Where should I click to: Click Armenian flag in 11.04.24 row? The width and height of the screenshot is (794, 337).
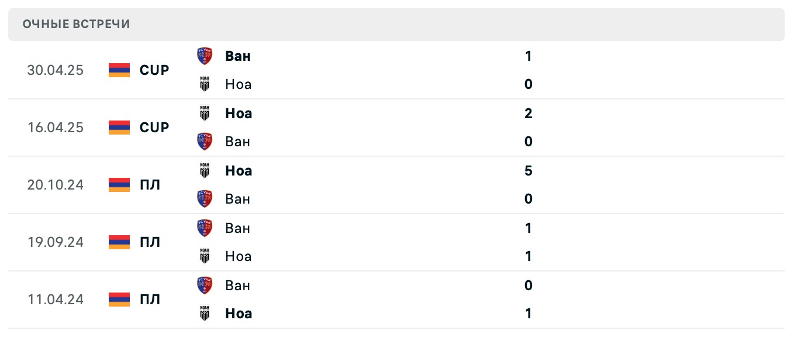coord(119,300)
